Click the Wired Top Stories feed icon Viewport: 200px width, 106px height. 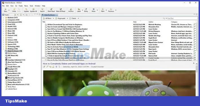coord(6,78)
